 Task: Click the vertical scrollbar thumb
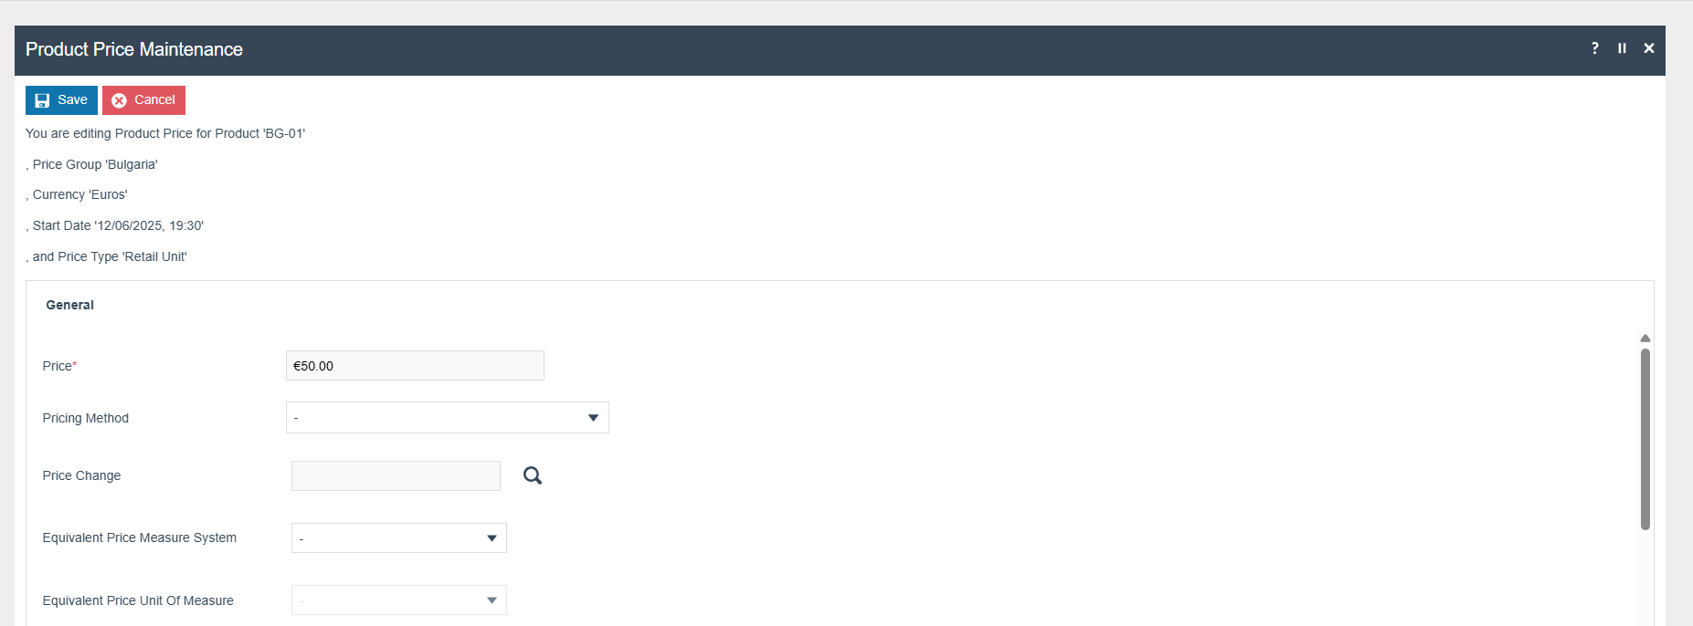coord(1645,438)
